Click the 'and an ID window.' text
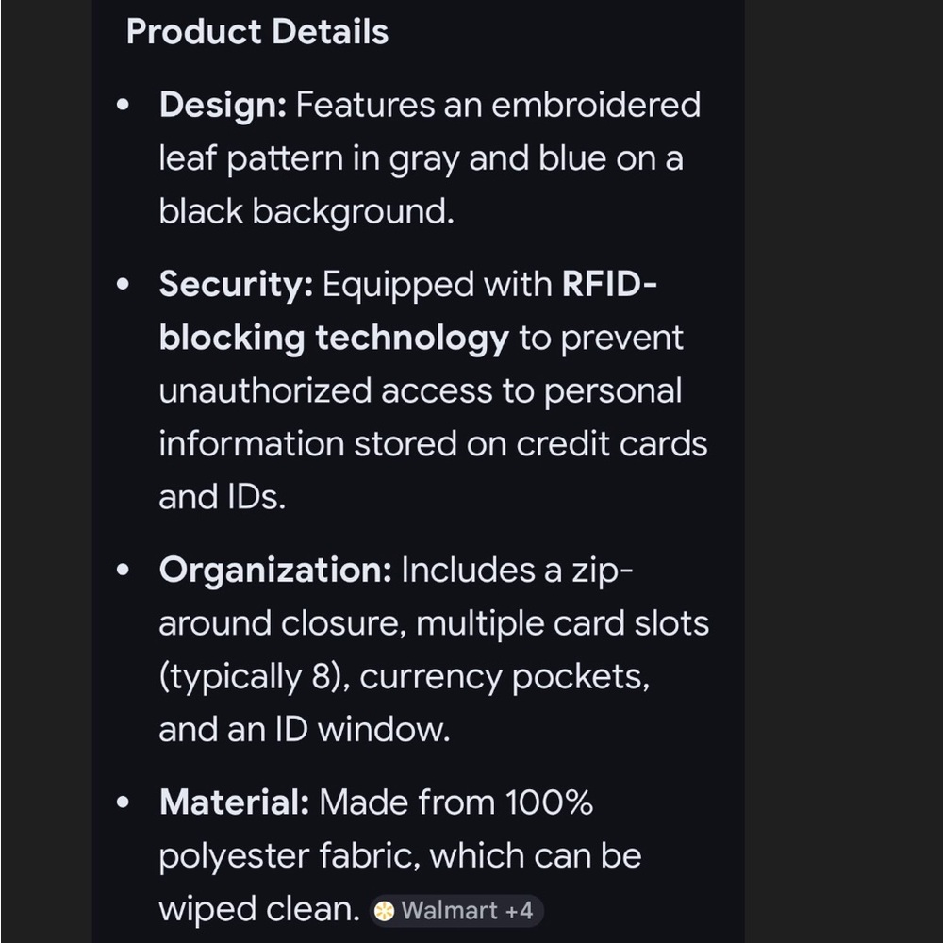 point(305,730)
